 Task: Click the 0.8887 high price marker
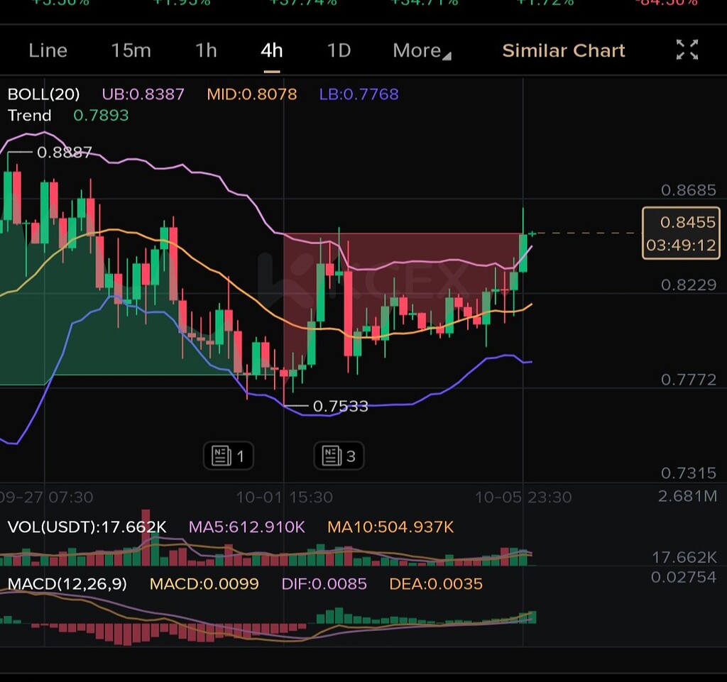[x=65, y=152]
